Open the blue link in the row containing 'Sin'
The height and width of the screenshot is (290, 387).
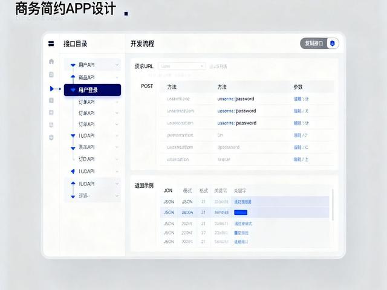pyautogui.click(x=300, y=135)
